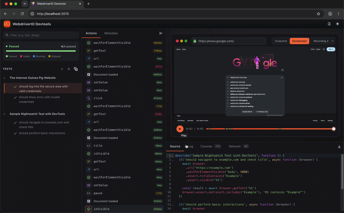
Task: Click the copy tests icon beside TESTS
Action: tap(76, 69)
